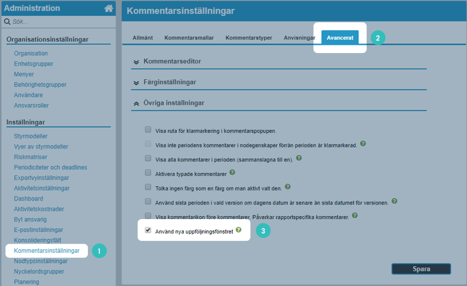Go to Menyer settings
The height and width of the screenshot is (286, 467).
[x=24, y=75]
